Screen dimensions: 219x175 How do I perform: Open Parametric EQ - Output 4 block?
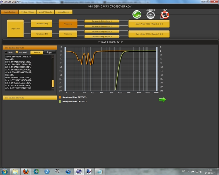tap(102, 37)
